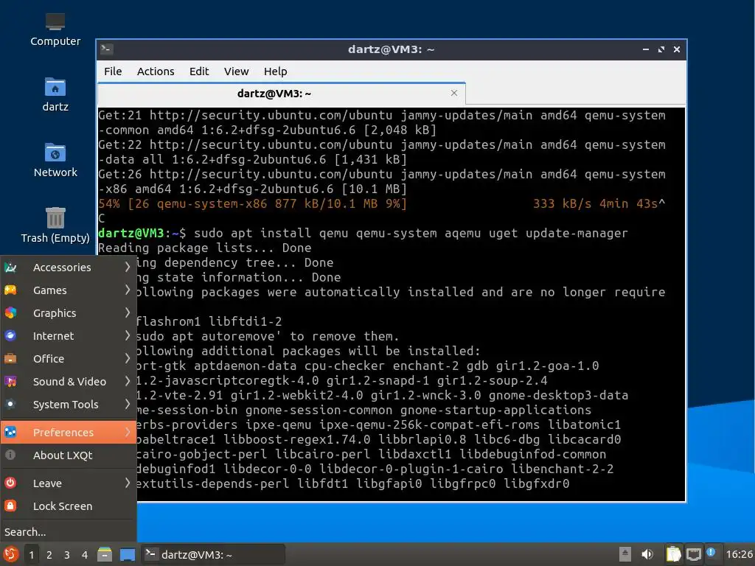Expand the Sound & Video submenu
The height and width of the screenshot is (566, 755).
pos(68,382)
